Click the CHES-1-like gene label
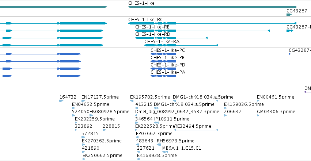Viewport: 311px width, 161px height. tap(141, 3)
